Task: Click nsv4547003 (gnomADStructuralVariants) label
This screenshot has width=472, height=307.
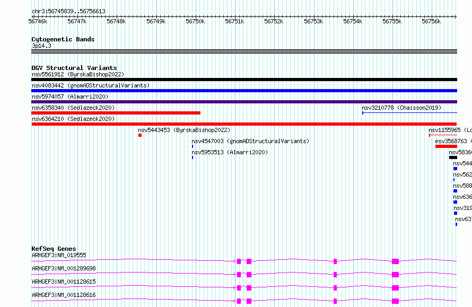Action: [250, 141]
